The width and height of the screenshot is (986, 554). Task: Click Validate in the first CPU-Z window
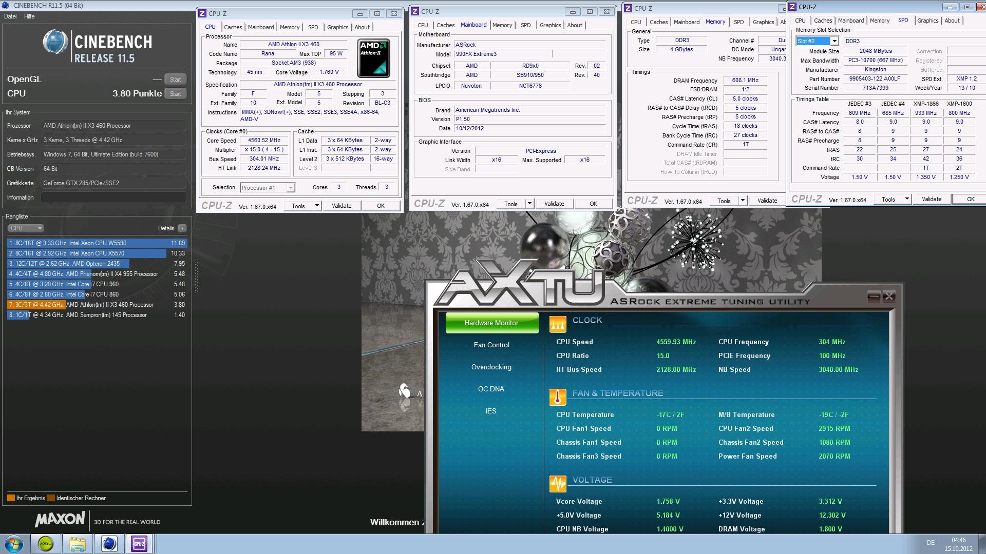[342, 206]
